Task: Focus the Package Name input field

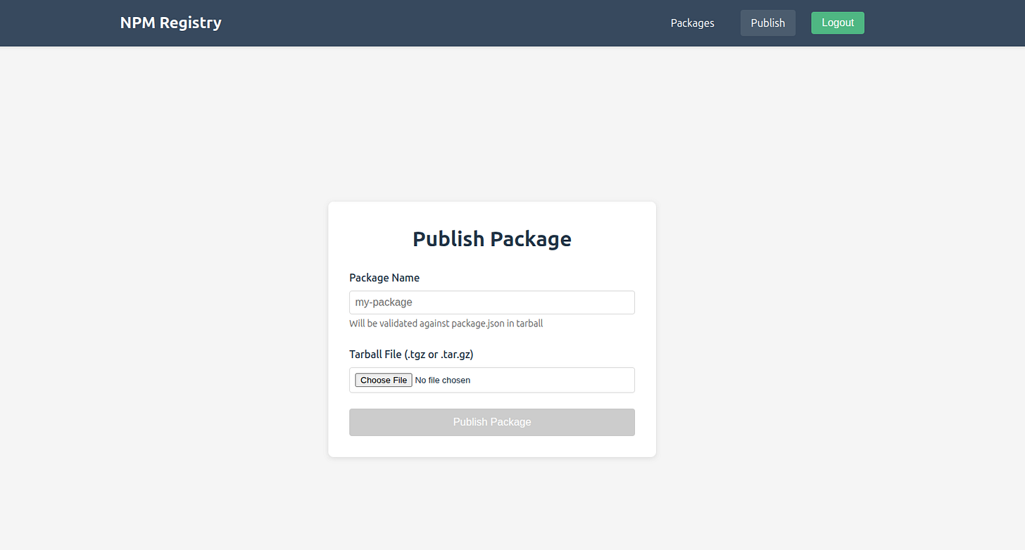Action: pos(492,302)
